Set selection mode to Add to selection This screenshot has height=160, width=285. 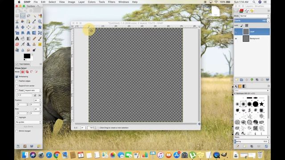(x=27, y=72)
